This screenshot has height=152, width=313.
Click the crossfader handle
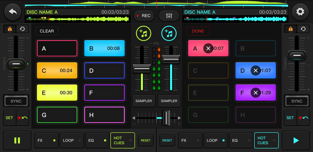[166, 118]
